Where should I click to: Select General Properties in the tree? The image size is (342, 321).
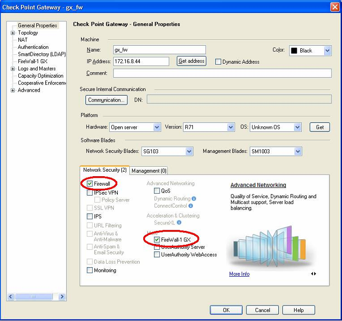tap(37, 25)
